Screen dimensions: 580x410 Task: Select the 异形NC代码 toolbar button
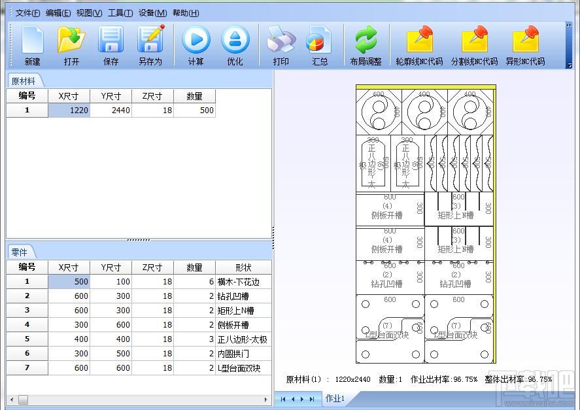point(525,46)
